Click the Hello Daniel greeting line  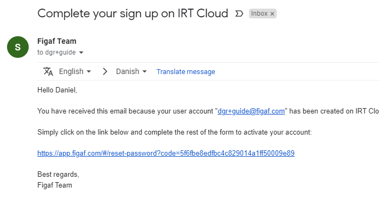[x=57, y=90]
